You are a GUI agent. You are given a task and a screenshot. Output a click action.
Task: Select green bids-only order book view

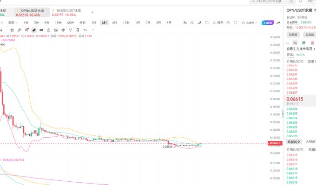click(x=304, y=43)
